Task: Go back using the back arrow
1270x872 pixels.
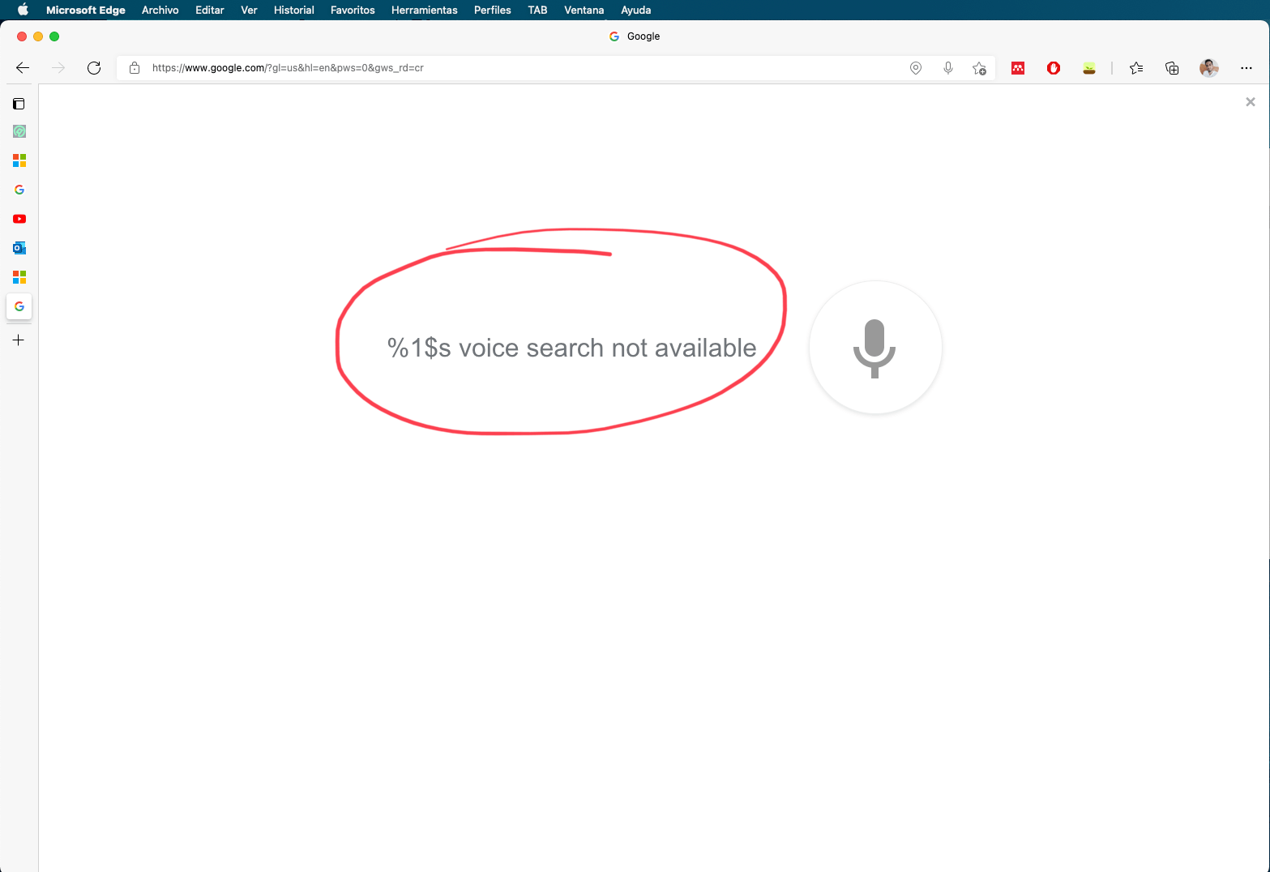Action: pyautogui.click(x=23, y=68)
